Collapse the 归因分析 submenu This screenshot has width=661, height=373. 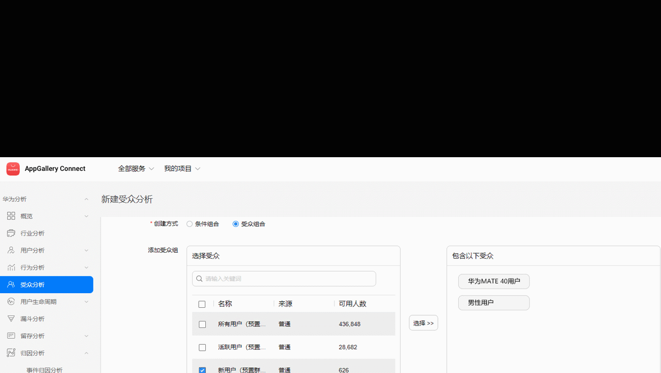click(86, 353)
